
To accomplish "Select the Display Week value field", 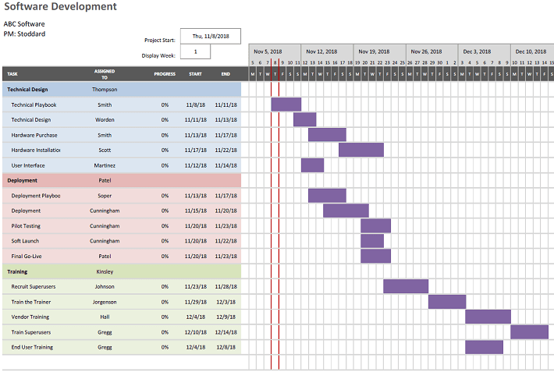I will (195, 51).
